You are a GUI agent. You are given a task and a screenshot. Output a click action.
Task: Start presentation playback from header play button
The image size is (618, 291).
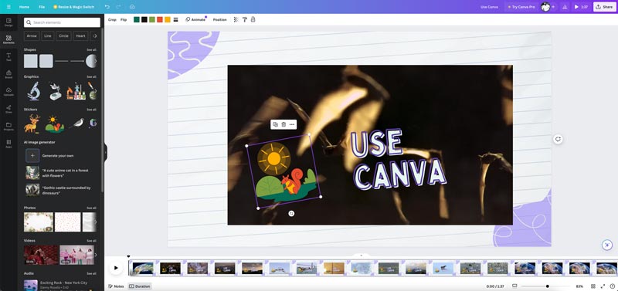click(582, 7)
